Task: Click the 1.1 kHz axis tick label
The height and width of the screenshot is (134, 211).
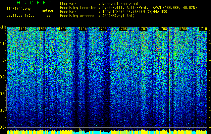Action: click(x=3, y=44)
